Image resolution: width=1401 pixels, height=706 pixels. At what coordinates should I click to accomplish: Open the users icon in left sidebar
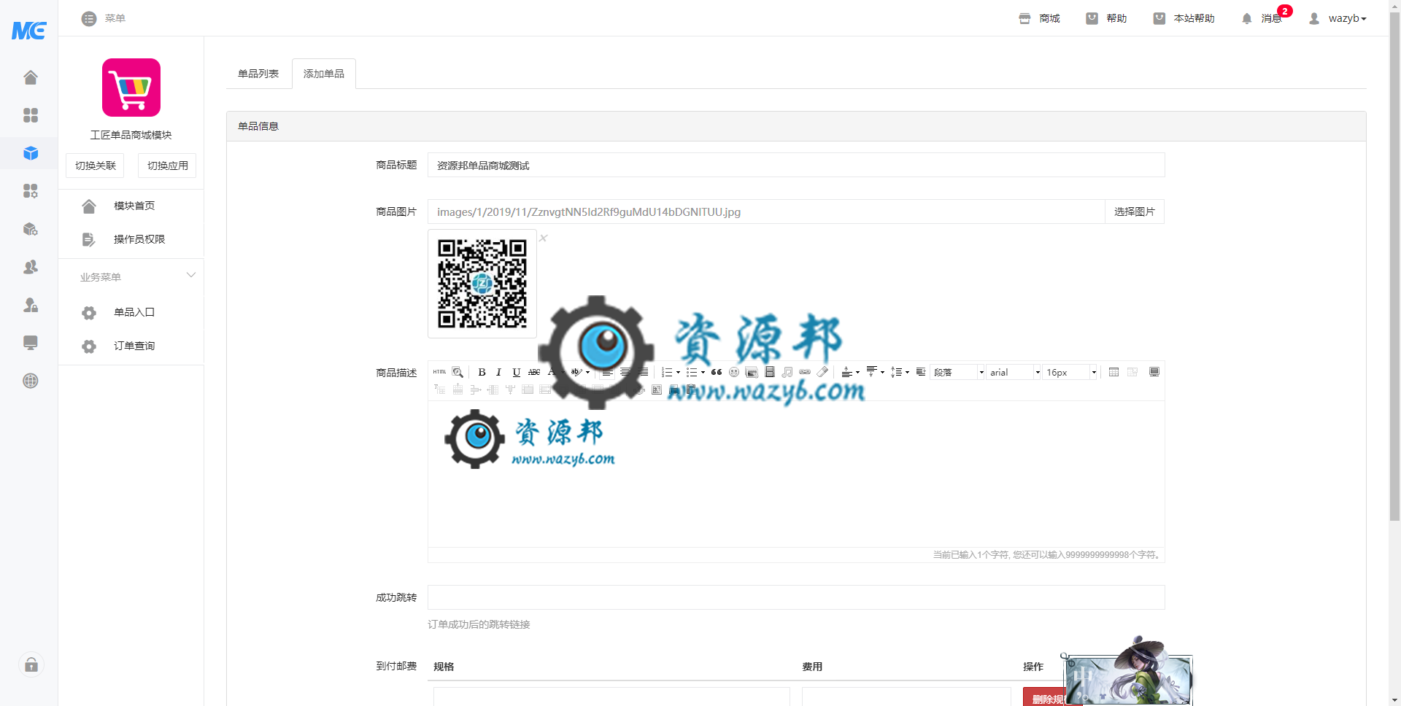[x=30, y=267]
